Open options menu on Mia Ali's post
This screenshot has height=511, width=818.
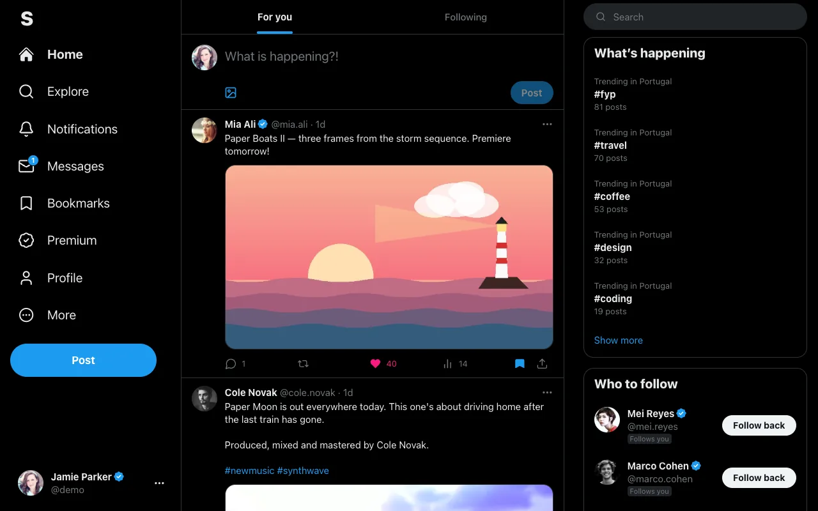click(x=547, y=125)
